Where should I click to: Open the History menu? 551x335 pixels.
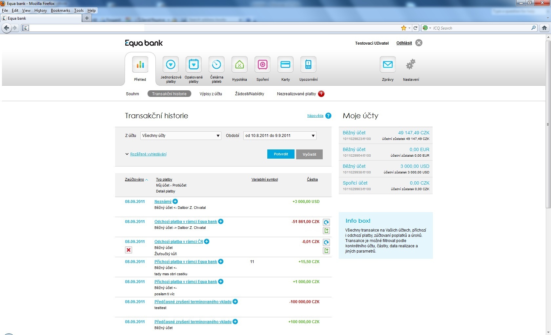point(41,11)
